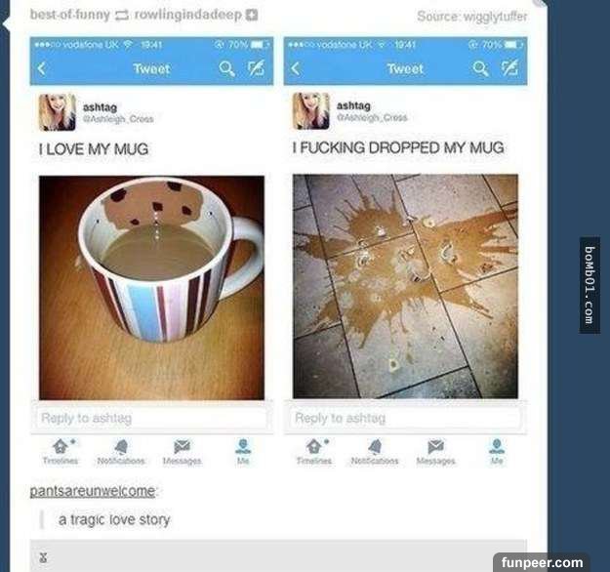The width and height of the screenshot is (610, 572).
Task: Click left 'Reply to ashtag' field
Action: tap(151, 419)
